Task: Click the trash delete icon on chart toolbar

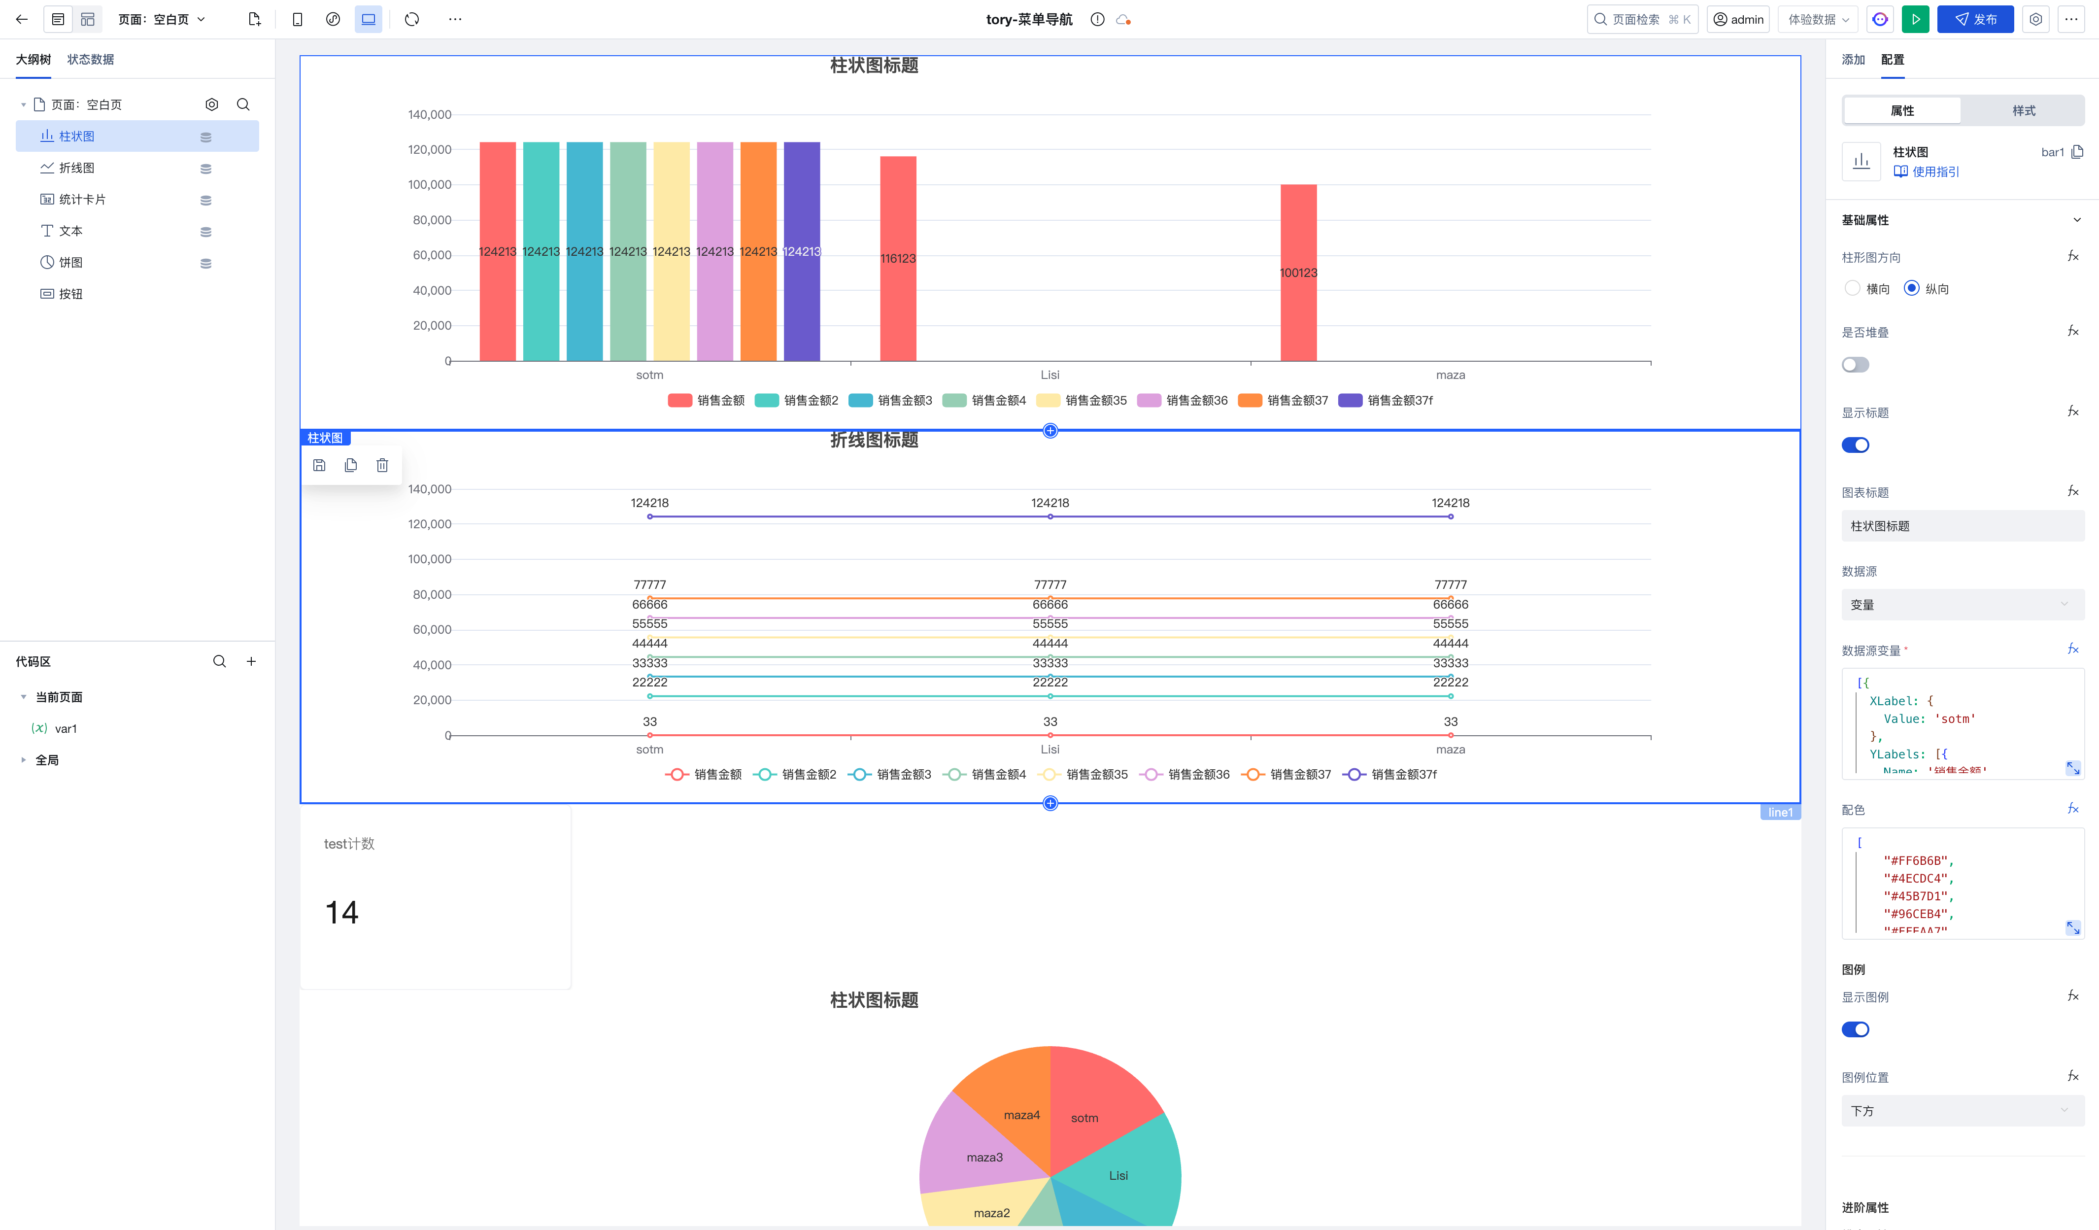Action: pyautogui.click(x=382, y=466)
